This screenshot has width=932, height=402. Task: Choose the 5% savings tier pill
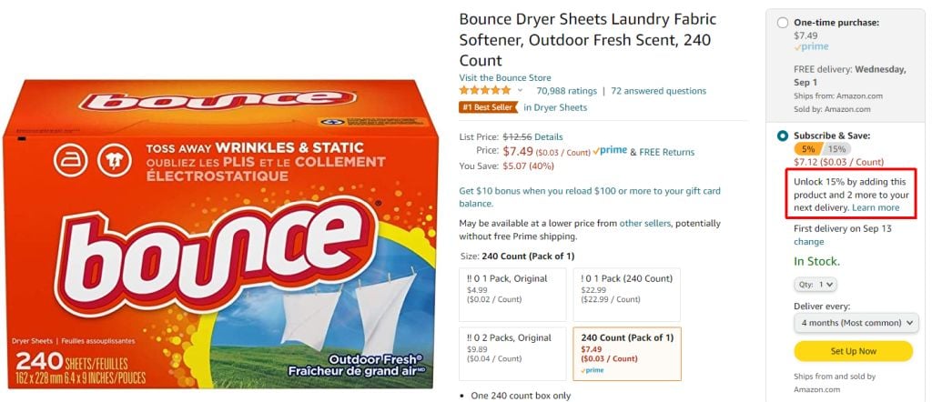[x=808, y=149]
